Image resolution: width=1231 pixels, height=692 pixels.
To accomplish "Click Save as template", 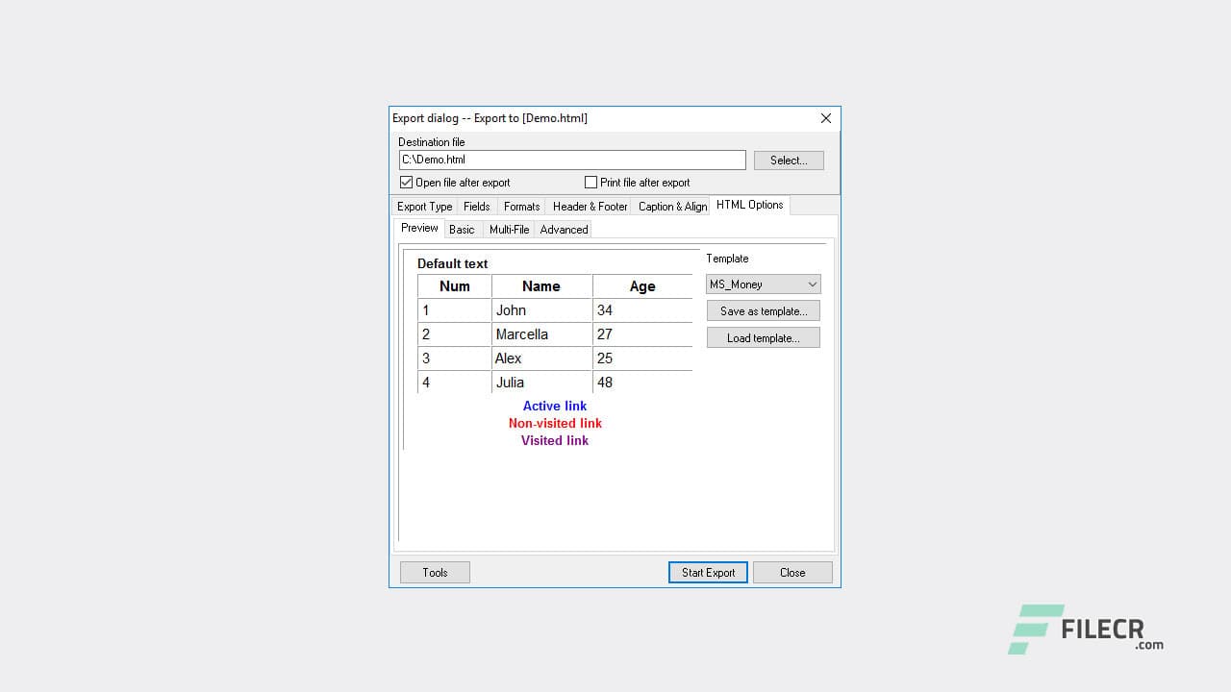I will [763, 310].
